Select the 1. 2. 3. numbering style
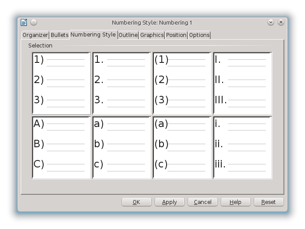305x229 pixels. (x=122, y=84)
